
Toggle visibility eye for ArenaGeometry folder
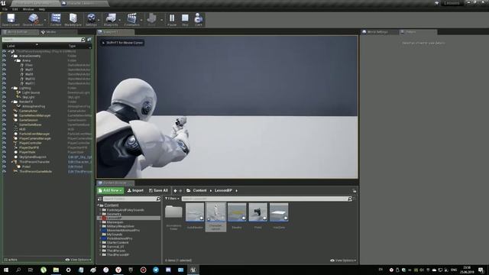[4, 56]
